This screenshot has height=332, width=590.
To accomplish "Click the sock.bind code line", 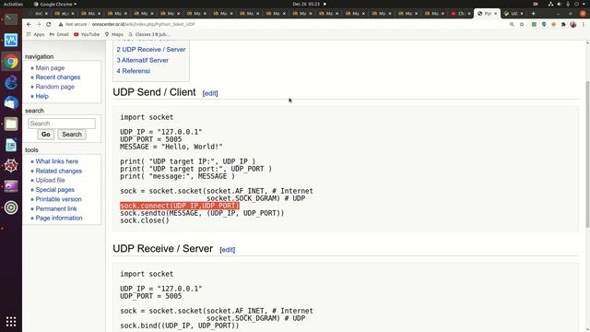I will coord(180,326).
